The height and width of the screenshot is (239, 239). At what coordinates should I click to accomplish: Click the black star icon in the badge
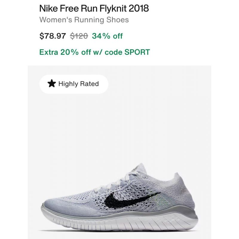click(52, 84)
